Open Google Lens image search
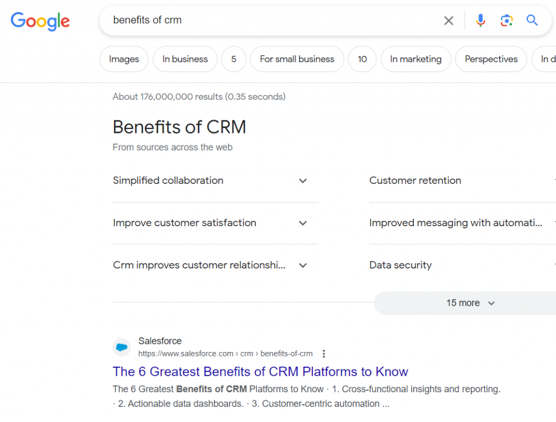Viewport: 556px width, 422px height. (x=507, y=21)
